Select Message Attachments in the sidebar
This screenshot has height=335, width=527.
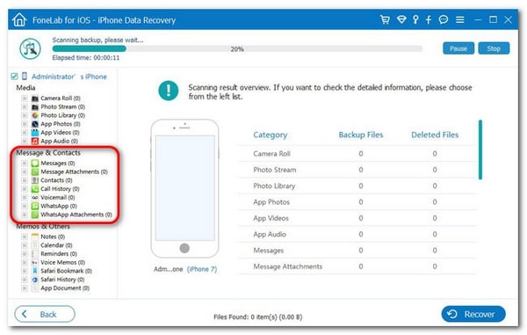pyautogui.click(x=74, y=171)
